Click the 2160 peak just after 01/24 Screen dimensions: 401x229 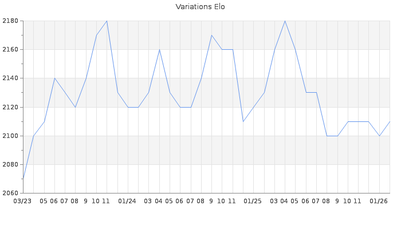[x=159, y=50]
